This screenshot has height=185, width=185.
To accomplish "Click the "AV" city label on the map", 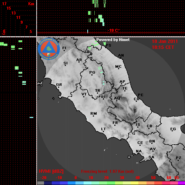I will 153,149.
